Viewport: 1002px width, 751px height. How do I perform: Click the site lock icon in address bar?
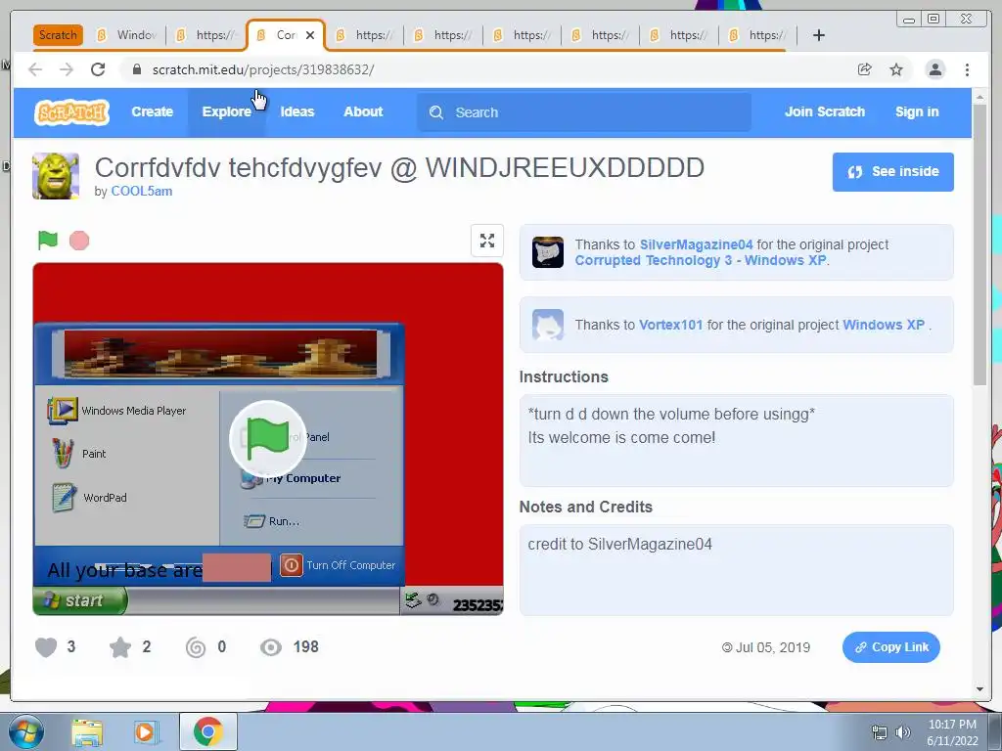click(x=136, y=69)
